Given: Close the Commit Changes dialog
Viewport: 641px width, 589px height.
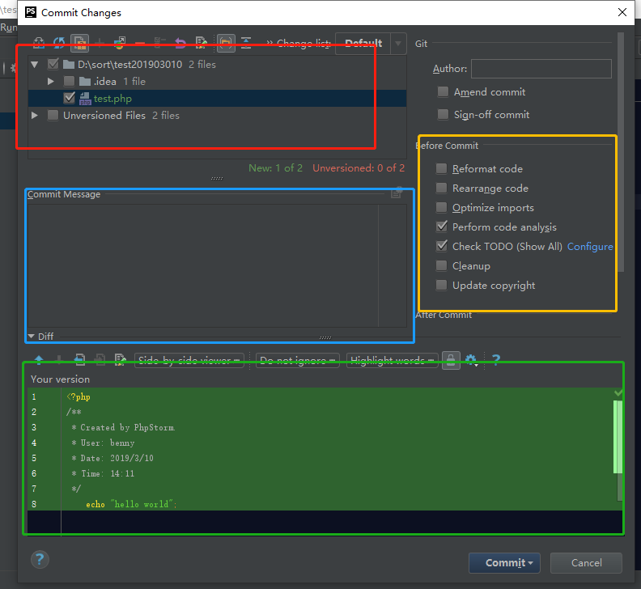Looking at the screenshot, I should coord(622,12).
